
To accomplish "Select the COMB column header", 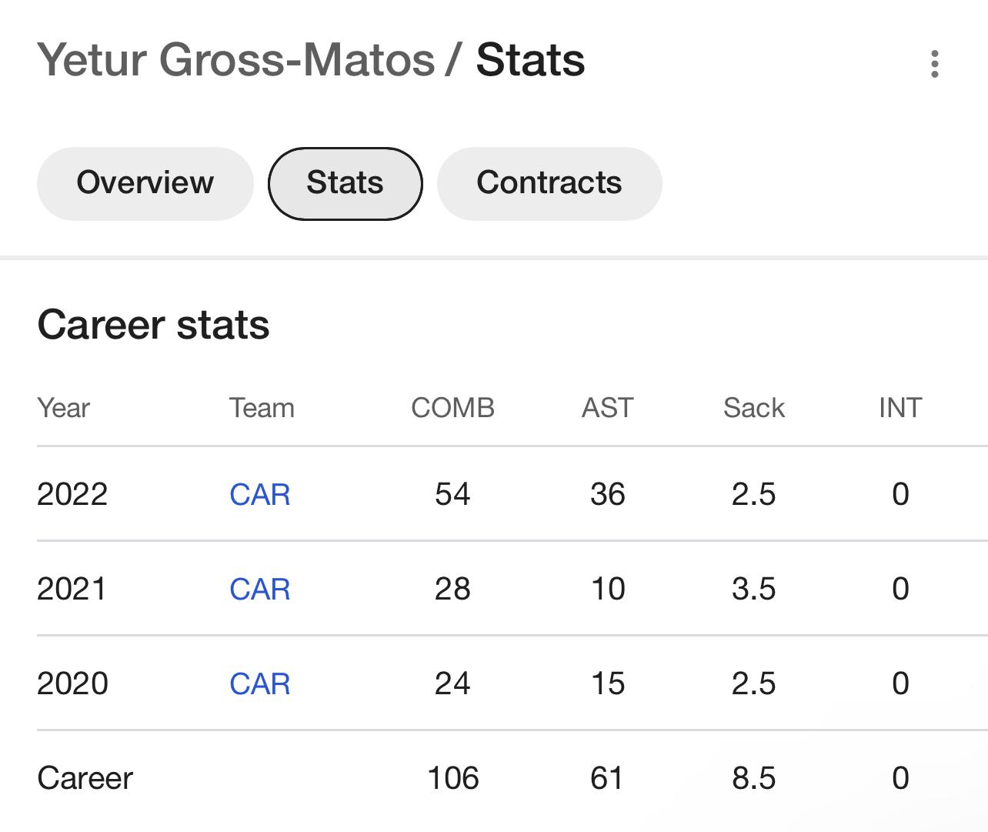I will pos(452,408).
